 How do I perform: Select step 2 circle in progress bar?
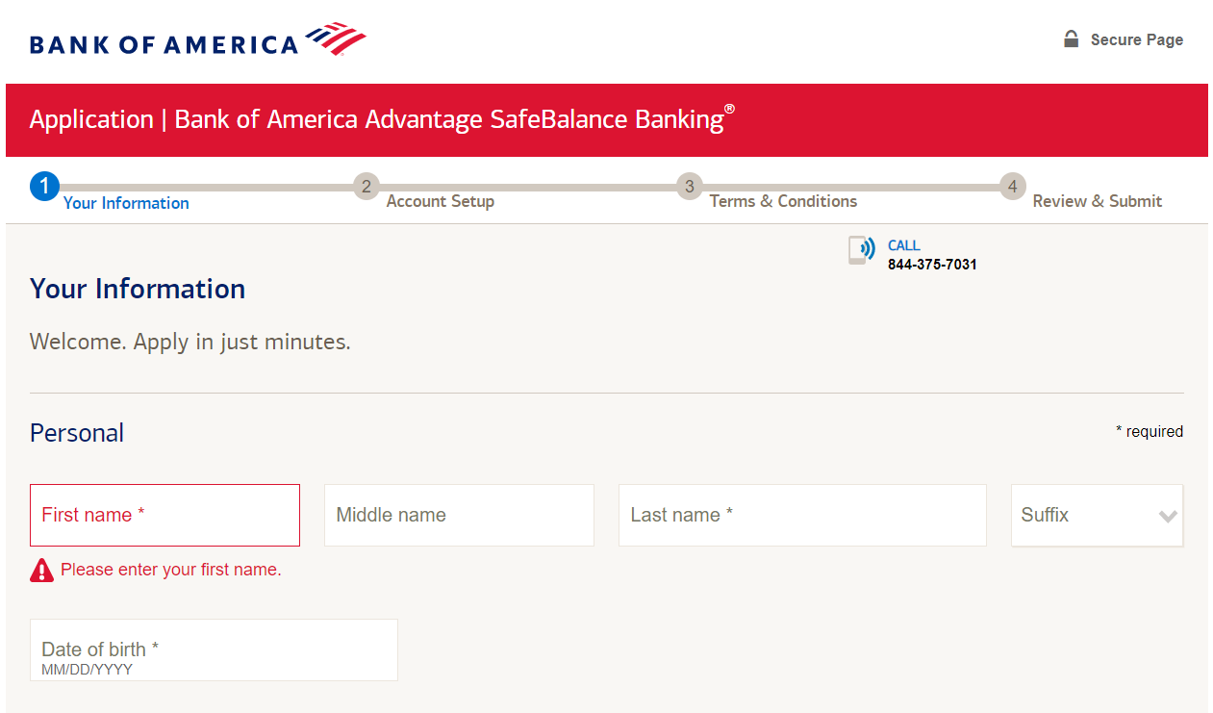point(366,186)
